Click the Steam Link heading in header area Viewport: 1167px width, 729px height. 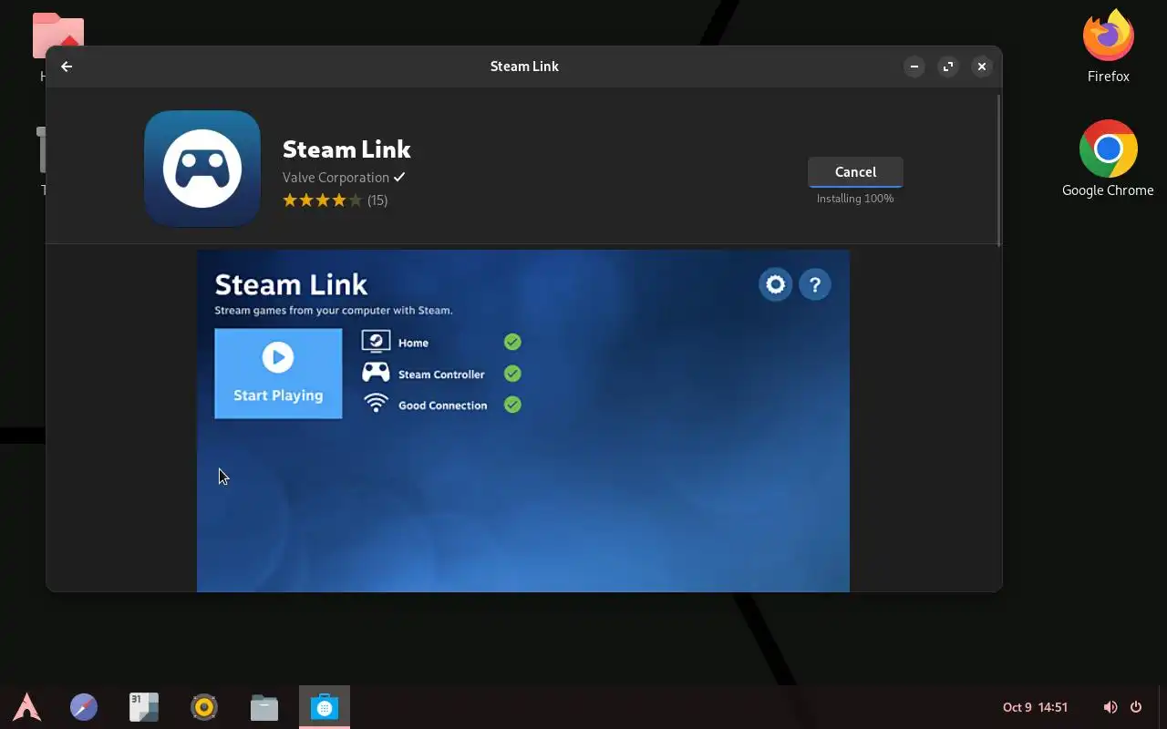pos(346,149)
